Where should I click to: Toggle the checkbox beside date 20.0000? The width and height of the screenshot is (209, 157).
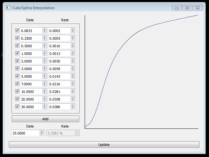[17, 99]
